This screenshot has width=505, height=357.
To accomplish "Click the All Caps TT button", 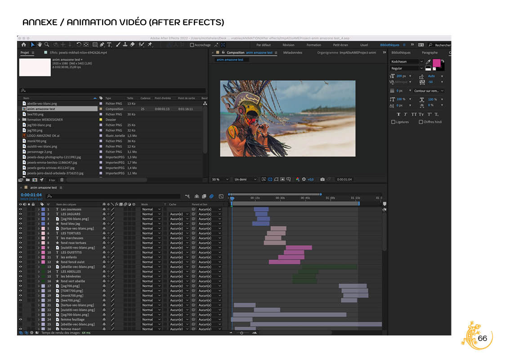I will [x=414, y=114].
